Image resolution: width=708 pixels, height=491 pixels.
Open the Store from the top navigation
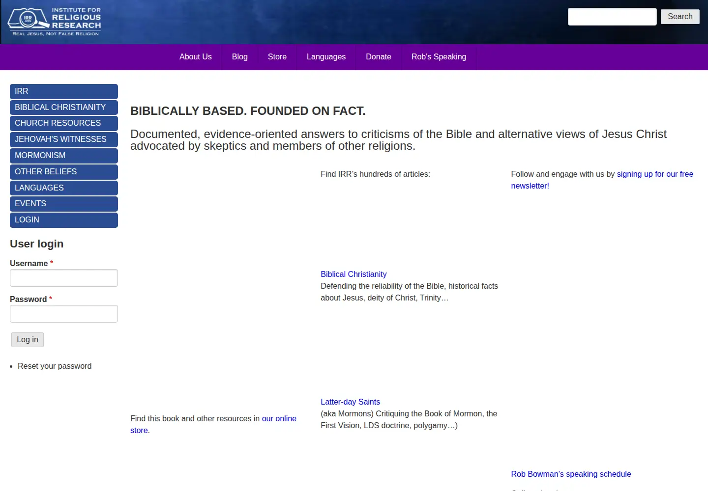pyautogui.click(x=277, y=57)
